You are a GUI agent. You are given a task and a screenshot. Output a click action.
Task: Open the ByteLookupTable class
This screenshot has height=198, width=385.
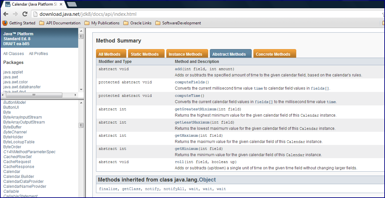19,142
